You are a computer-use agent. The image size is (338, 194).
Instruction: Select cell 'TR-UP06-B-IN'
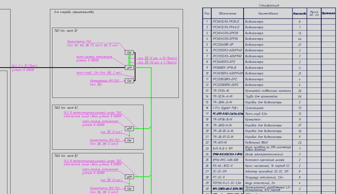[x=227, y=119]
